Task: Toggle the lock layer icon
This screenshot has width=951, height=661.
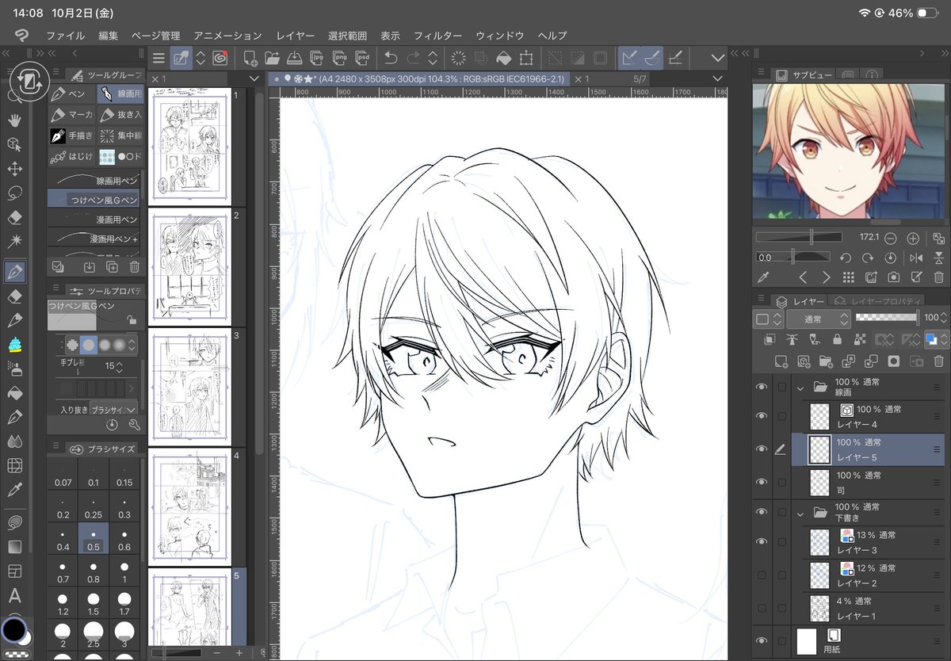Action: pyautogui.click(x=837, y=339)
